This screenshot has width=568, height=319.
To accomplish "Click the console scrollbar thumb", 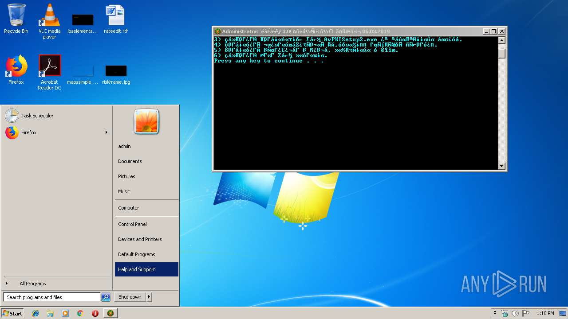I will (x=502, y=53).
